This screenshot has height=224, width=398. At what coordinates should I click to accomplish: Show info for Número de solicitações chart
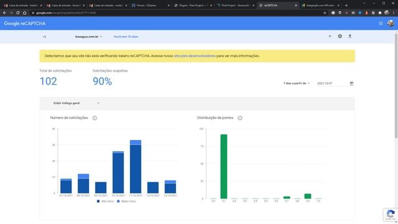pyautogui.click(x=95, y=118)
